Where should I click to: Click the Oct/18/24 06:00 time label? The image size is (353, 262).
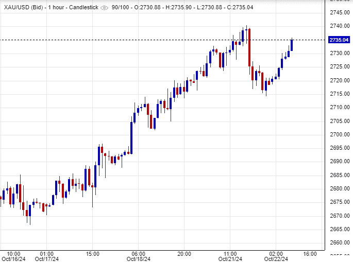pyautogui.click(x=138, y=256)
